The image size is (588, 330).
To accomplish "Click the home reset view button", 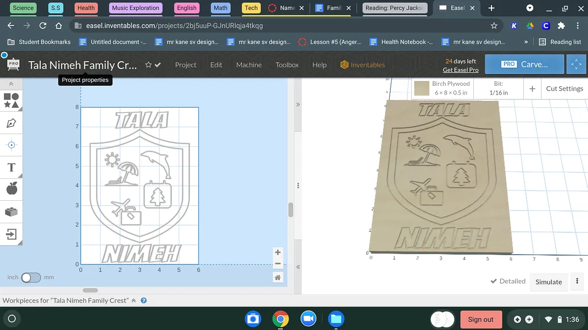I will tap(277, 278).
